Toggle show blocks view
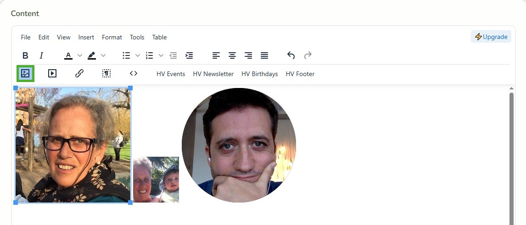 106,73
